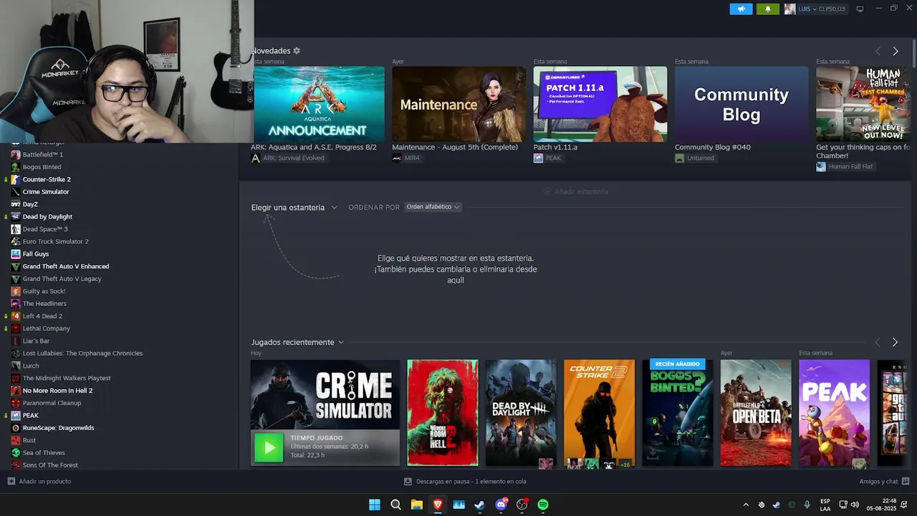Select Bogos Binted in library list

tap(42, 167)
